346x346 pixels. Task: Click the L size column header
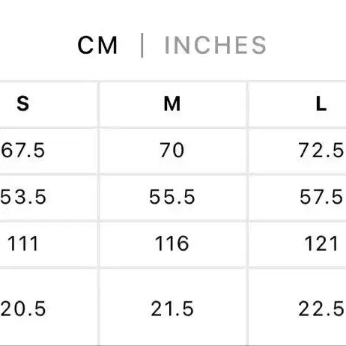pyautogui.click(x=321, y=103)
